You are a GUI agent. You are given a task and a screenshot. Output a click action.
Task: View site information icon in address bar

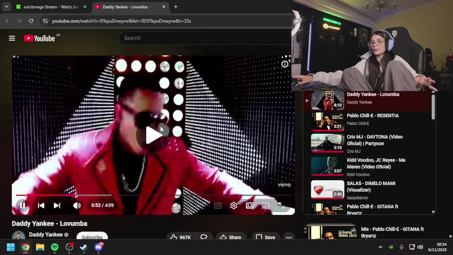pyautogui.click(x=45, y=21)
